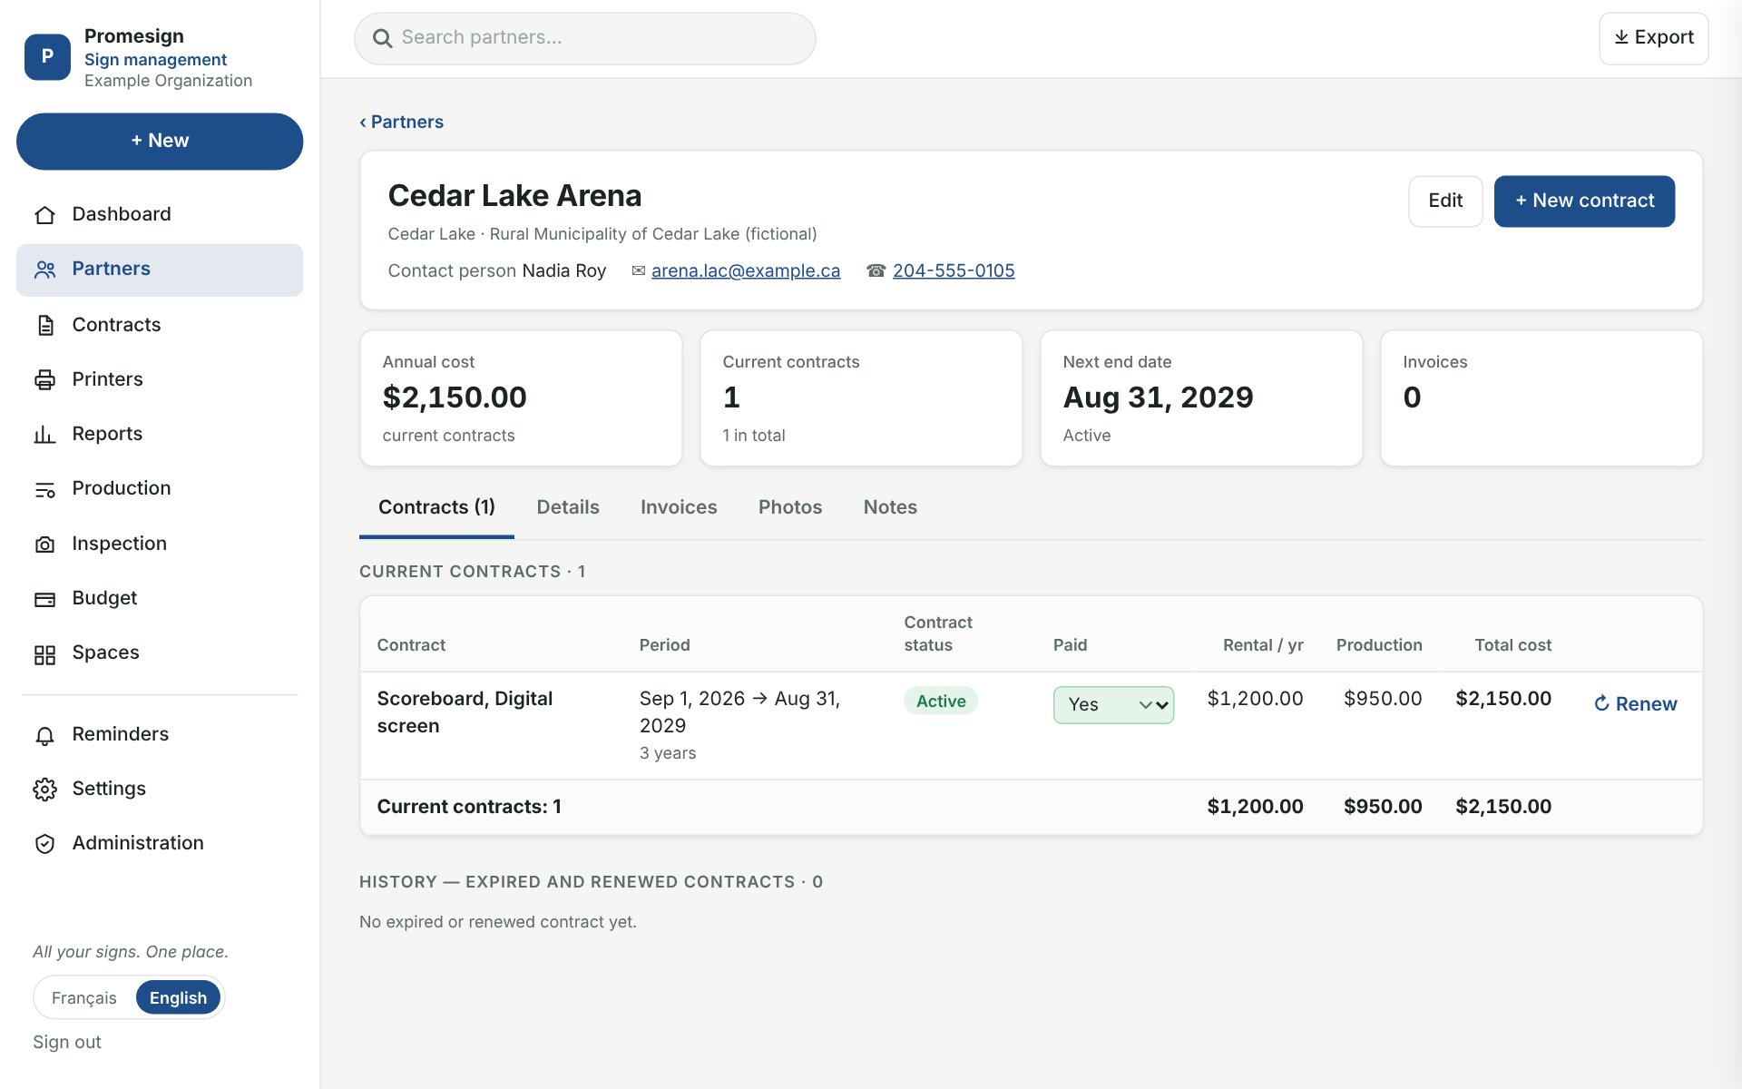Go back to Partners breadcrumb
This screenshot has width=1742, height=1089.
point(401,122)
